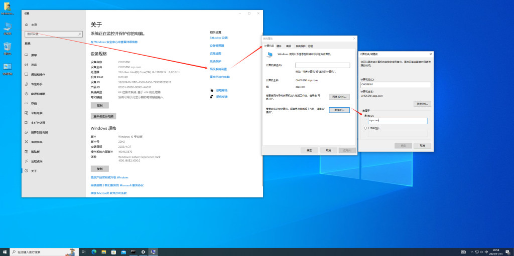Select the 工作组 (Workgroup) radio button
Viewport: 514px width, 256px height.
point(365,128)
